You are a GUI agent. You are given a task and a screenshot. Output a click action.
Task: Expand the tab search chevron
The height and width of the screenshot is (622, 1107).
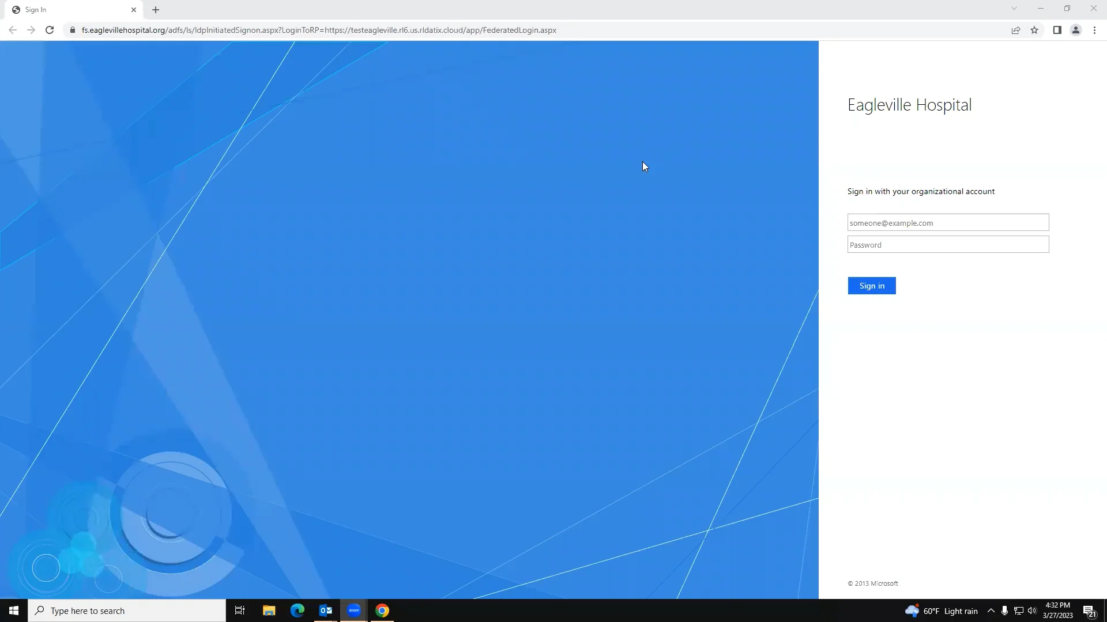(1014, 9)
